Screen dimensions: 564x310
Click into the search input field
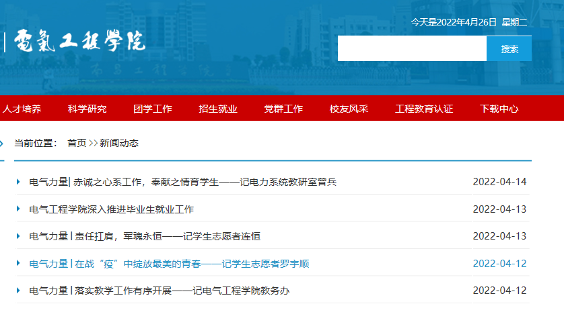click(411, 49)
